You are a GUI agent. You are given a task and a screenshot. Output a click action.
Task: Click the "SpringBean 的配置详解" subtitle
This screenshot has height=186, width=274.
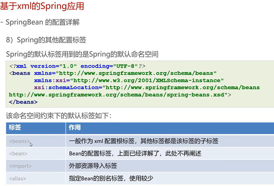(43, 22)
